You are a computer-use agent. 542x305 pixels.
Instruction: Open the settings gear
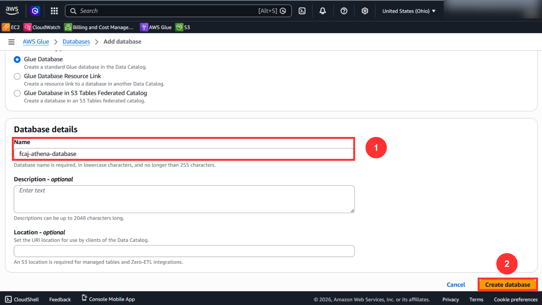point(365,11)
